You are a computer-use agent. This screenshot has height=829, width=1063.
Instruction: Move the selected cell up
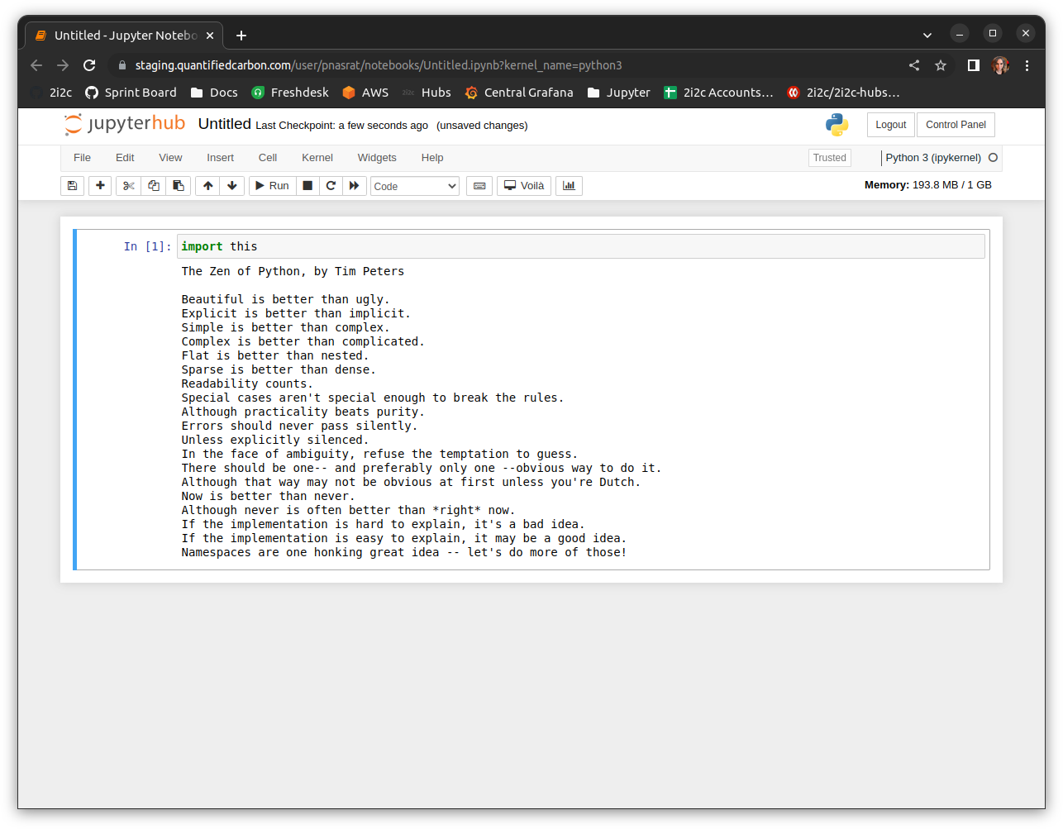pyautogui.click(x=207, y=185)
